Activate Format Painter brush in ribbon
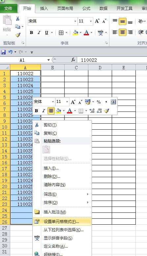Image resolution: width=147 pixels, height=256 pixels. [x=18, y=35]
